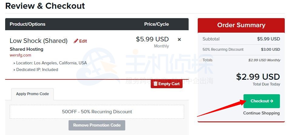
Task: Follow the Continue Shopping link
Action: click(x=261, y=113)
